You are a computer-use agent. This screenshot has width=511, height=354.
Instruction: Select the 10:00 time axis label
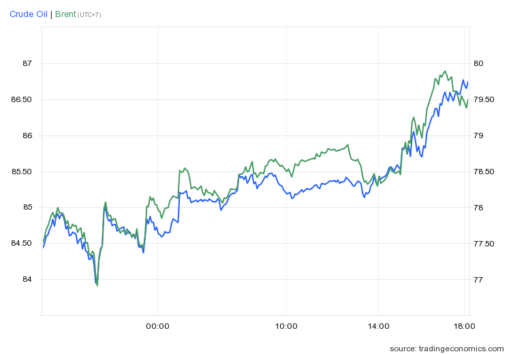(x=286, y=326)
